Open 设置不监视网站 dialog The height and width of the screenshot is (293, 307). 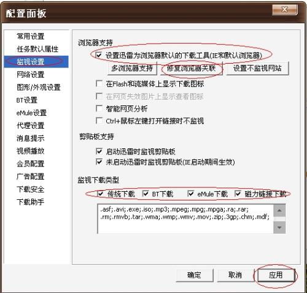pyautogui.click(x=257, y=68)
